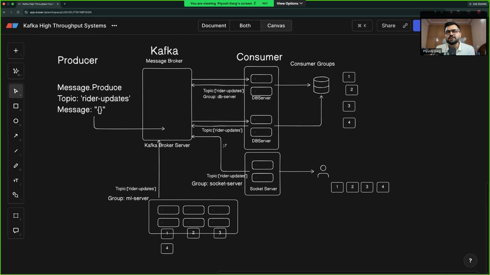The height and width of the screenshot is (275, 490).
Task: Select the "Topic: 'rider-updates'" producer text
Action: (94, 99)
